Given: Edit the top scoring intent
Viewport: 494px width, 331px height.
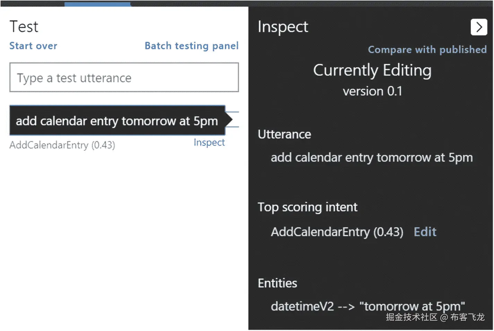Looking at the screenshot, I should pyautogui.click(x=425, y=232).
